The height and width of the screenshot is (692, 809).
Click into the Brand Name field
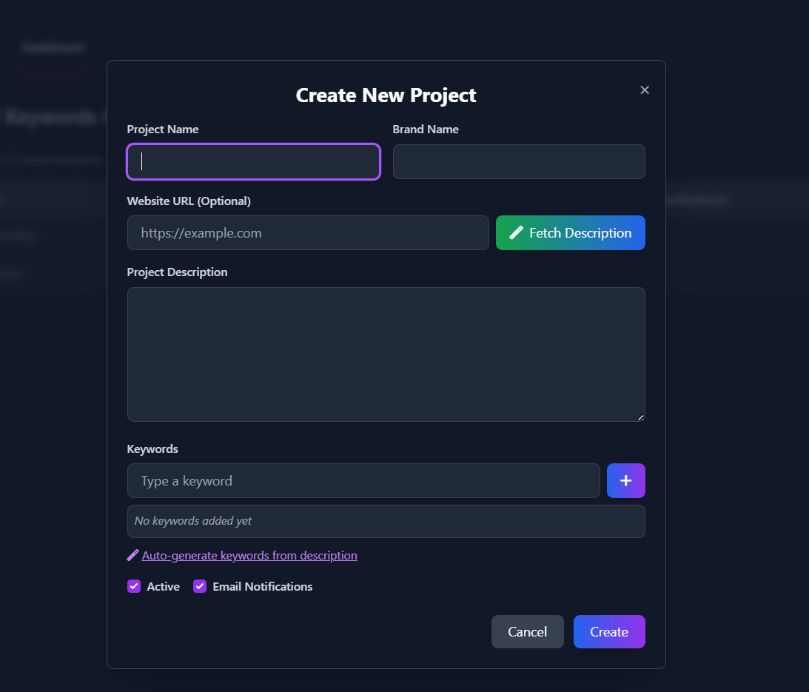click(518, 161)
